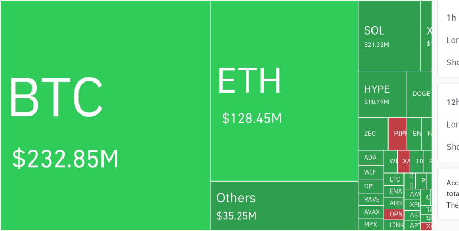
Task: Click the 12h liquidation summary card
Action: (x=448, y=122)
